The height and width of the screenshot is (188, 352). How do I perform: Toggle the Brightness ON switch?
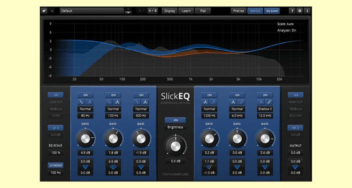tap(176, 120)
